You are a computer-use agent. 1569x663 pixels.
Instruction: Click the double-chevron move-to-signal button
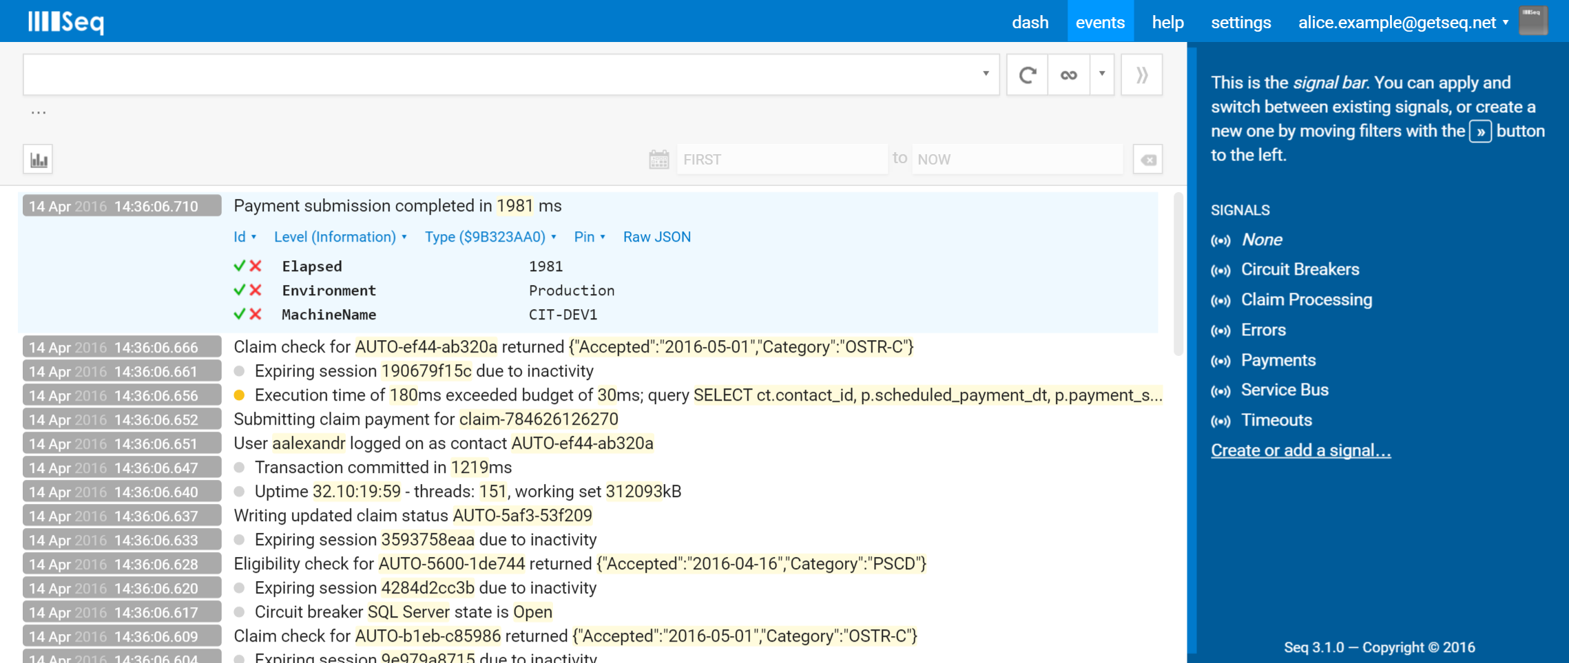1141,75
